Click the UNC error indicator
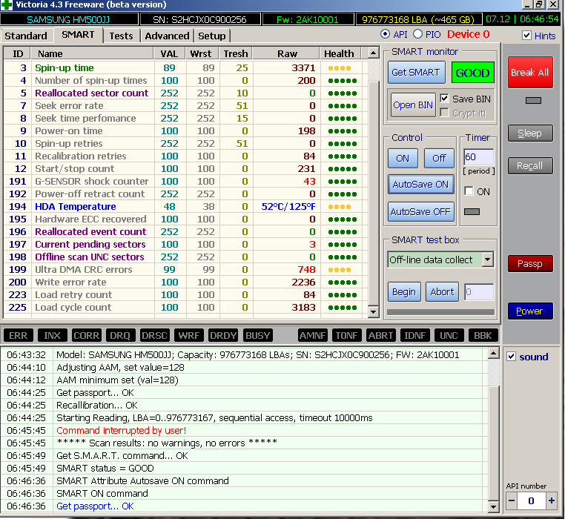The height and width of the screenshot is (519, 565). [x=449, y=336]
